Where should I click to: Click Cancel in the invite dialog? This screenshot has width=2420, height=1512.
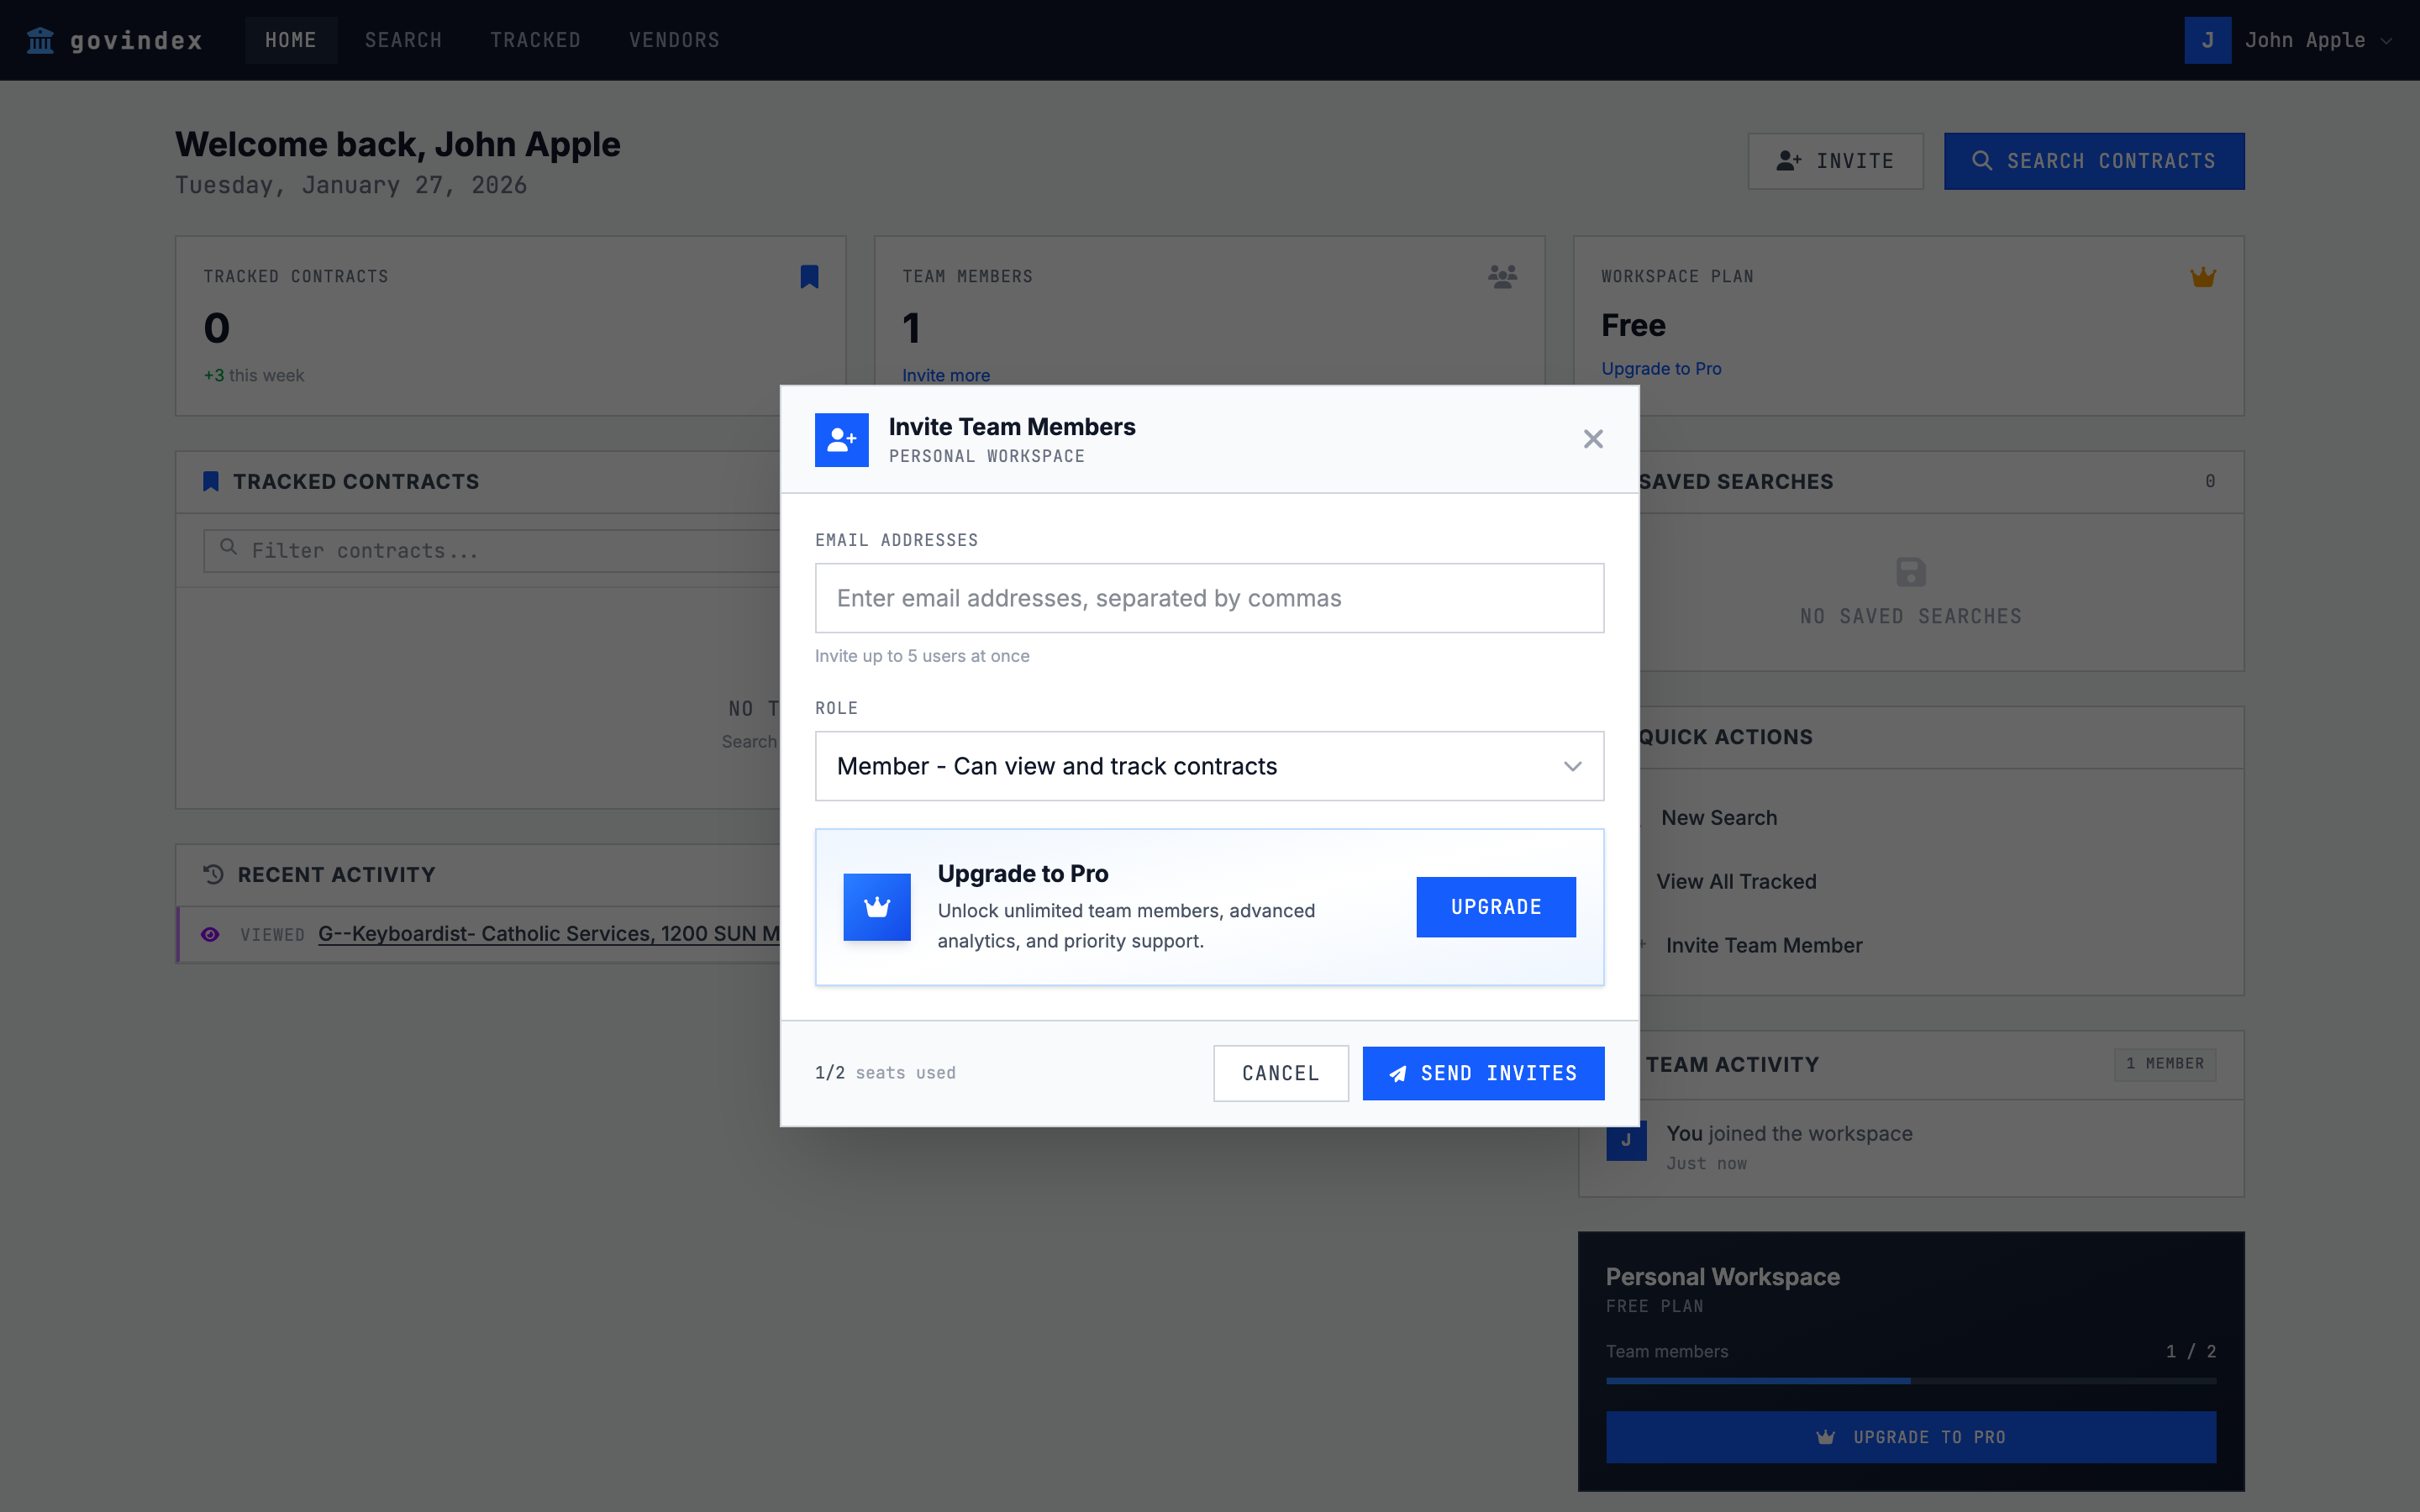pos(1280,1073)
